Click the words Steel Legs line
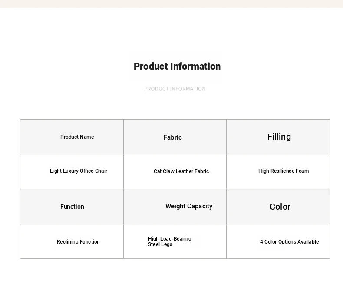The image size is (343, 281). click(160, 244)
